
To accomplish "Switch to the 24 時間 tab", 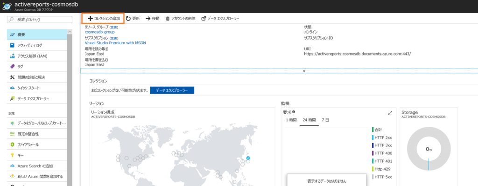I will click(x=309, y=120).
